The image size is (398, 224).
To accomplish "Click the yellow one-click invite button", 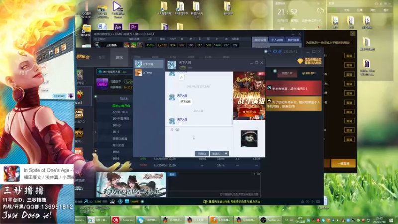I will coord(343,164).
